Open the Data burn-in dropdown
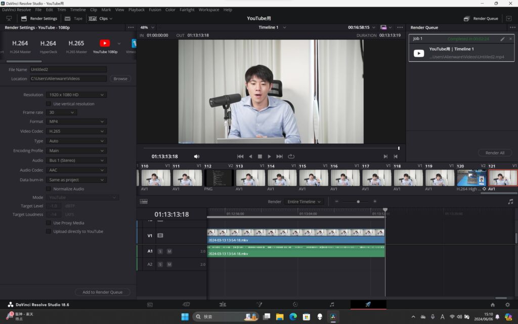The height and width of the screenshot is (324, 518). click(76, 180)
